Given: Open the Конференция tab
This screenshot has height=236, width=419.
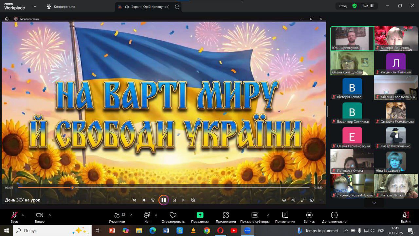Looking at the screenshot, I should 61,7.
